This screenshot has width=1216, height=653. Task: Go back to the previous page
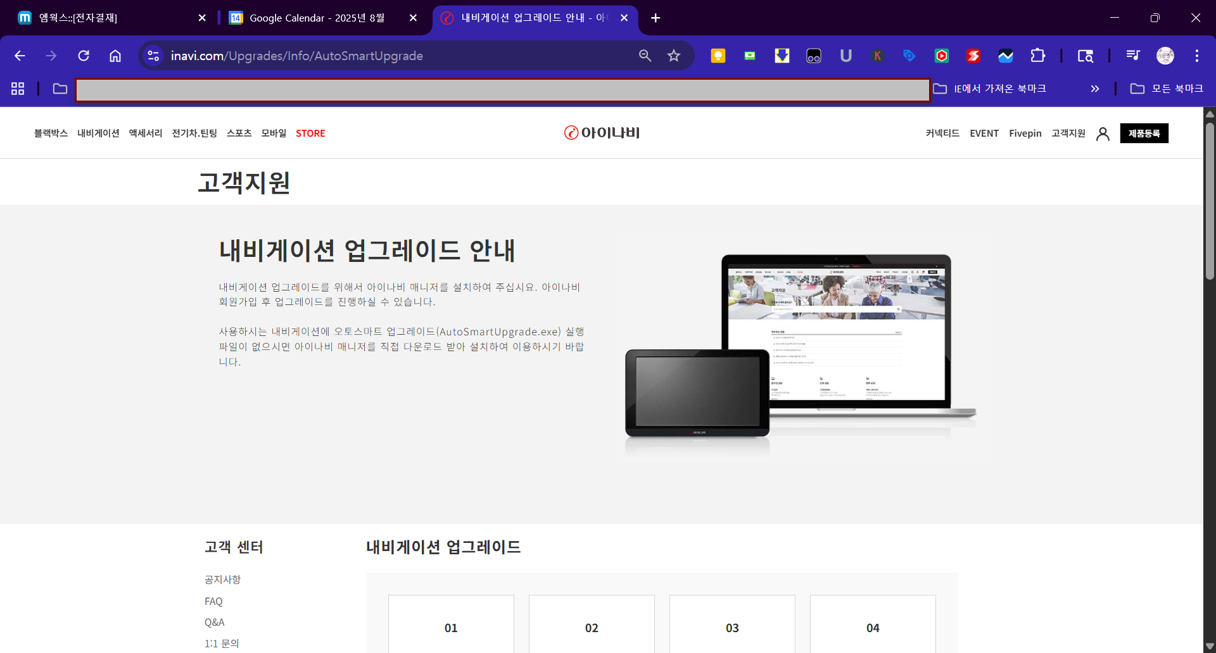point(20,56)
